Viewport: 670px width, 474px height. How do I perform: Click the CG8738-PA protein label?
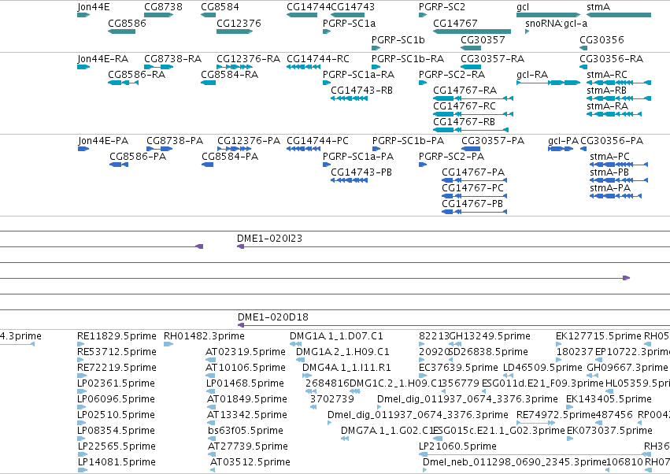175,141
